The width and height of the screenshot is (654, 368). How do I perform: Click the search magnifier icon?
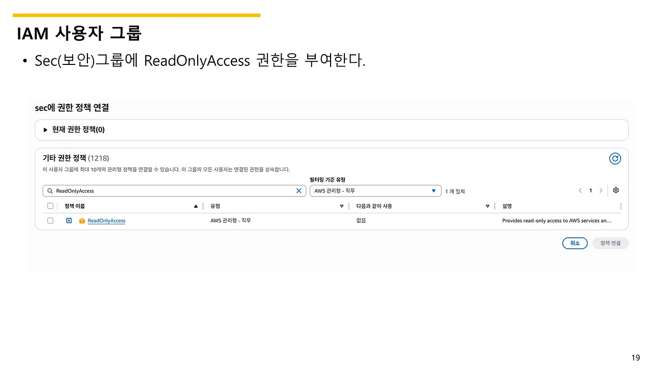pyautogui.click(x=50, y=191)
